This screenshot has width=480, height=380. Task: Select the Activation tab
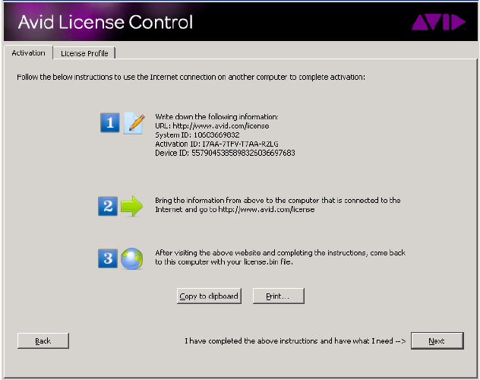click(29, 52)
